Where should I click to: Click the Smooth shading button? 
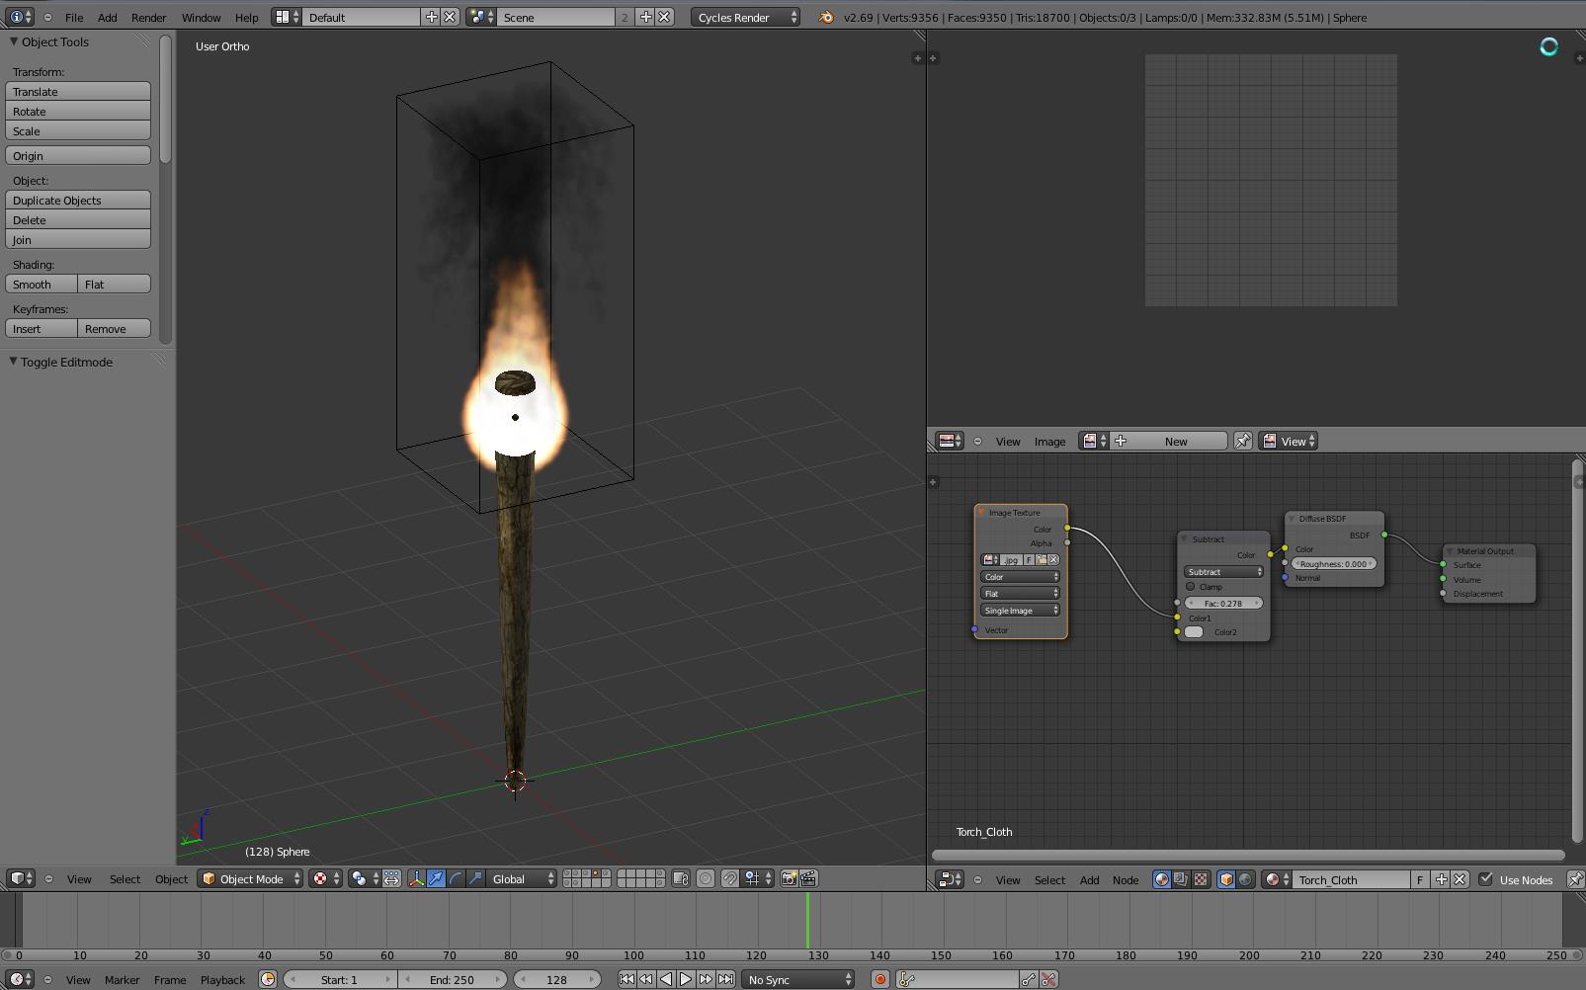(42, 285)
